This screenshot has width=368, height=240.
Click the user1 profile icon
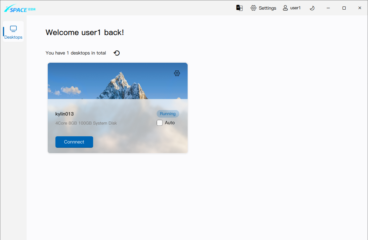click(x=285, y=8)
